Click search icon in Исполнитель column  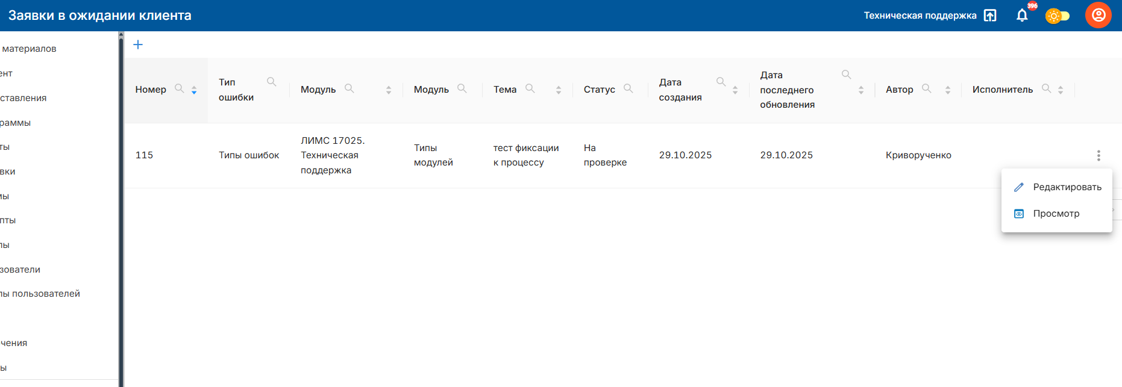click(x=1047, y=88)
